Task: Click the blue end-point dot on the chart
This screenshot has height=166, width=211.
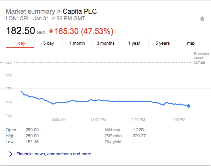Action: click(x=189, y=106)
